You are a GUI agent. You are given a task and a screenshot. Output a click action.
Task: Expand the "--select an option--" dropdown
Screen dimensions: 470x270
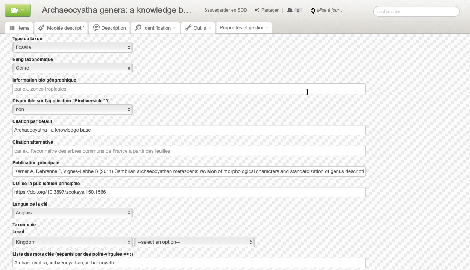coord(194,242)
